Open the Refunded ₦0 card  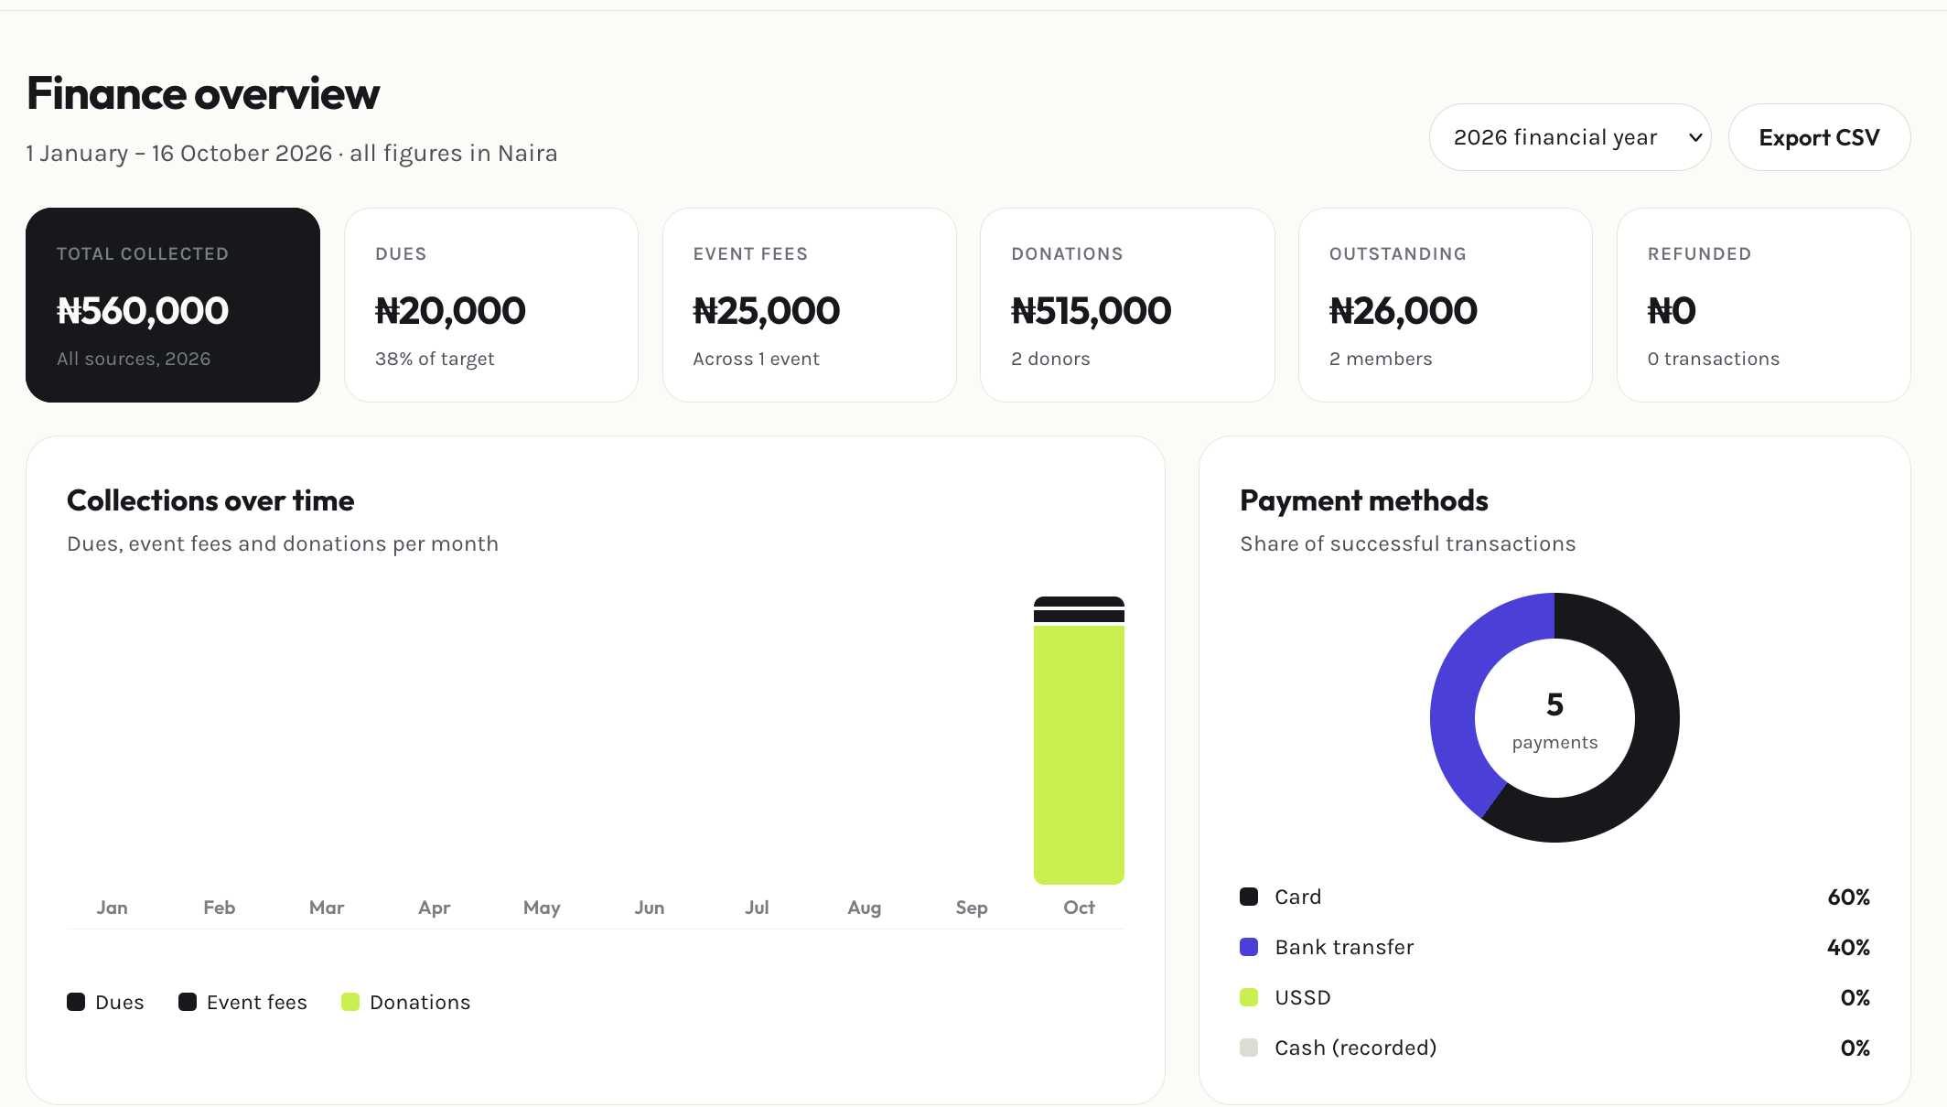click(x=1764, y=305)
